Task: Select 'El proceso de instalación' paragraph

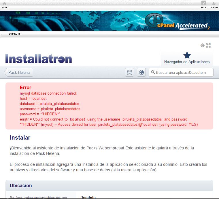Action: pyautogui.click(x=108, y=167)
